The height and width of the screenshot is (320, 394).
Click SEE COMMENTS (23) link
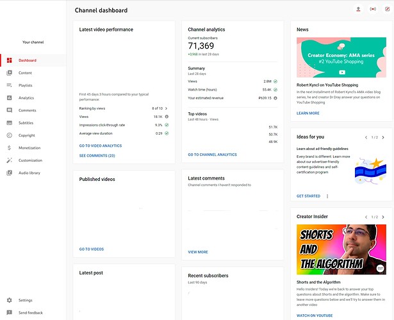click(x=97, y=156)
